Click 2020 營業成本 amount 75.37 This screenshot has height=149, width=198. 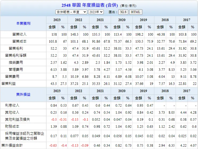point(117,41)
